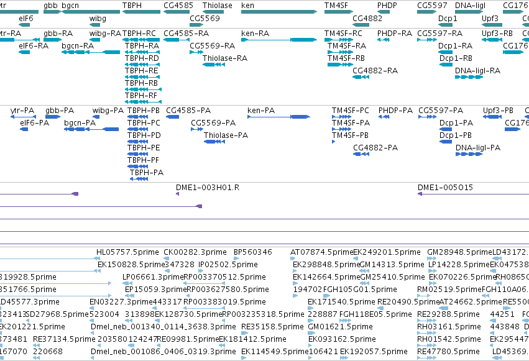The width and height of the screenshot is (529, 361).
Task: Select the RH03161.5prime EST
Action: point(427,333)
